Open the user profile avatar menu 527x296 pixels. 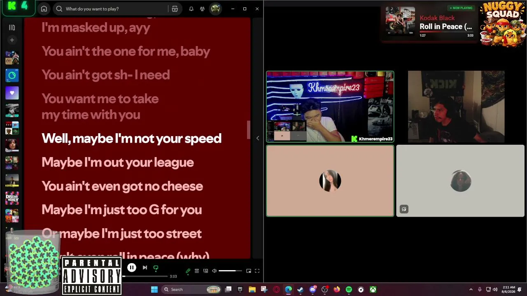point(215,9)
